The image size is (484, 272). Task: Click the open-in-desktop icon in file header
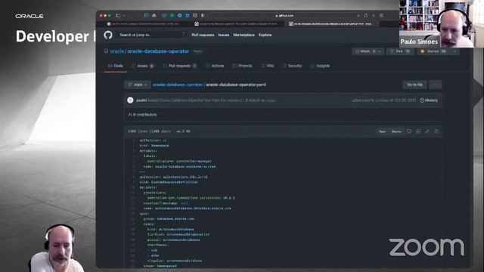409,131
